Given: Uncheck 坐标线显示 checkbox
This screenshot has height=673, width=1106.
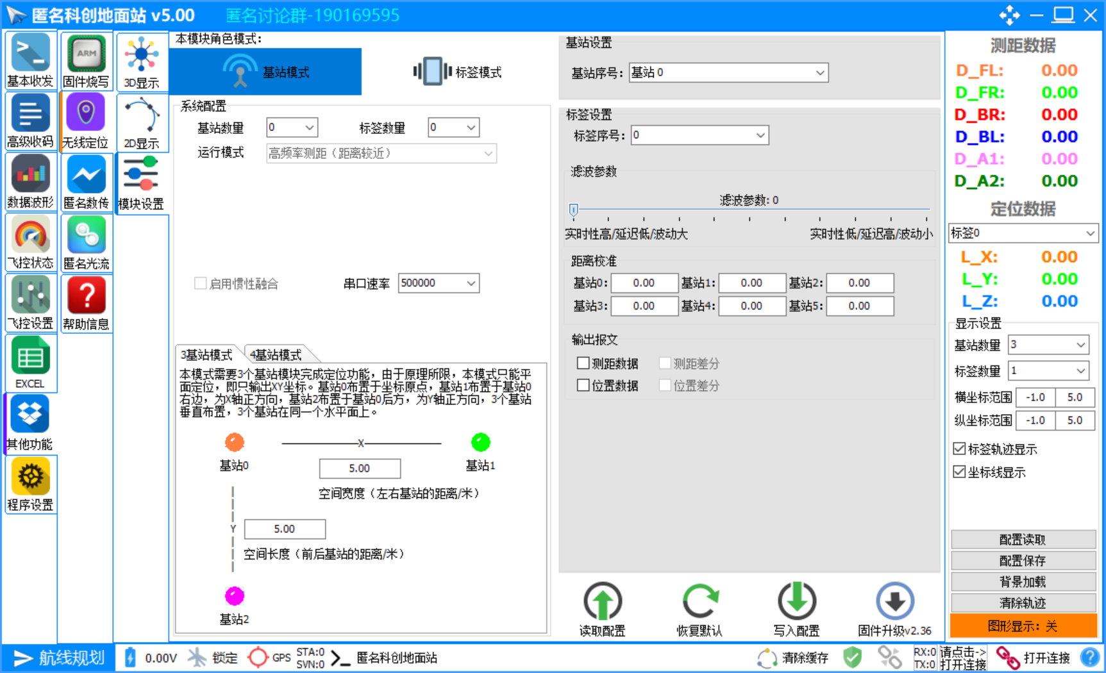Looking at the screenshot, I should tap(959, 472).
